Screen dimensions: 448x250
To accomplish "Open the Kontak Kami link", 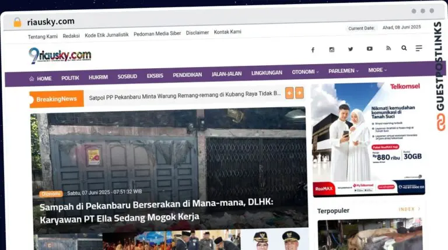I will pos(228,32).
